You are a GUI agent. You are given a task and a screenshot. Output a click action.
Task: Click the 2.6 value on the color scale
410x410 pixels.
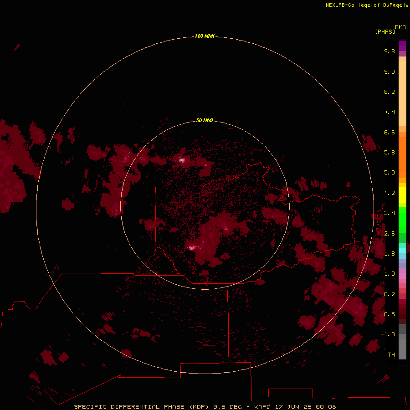tap(389, 234)
